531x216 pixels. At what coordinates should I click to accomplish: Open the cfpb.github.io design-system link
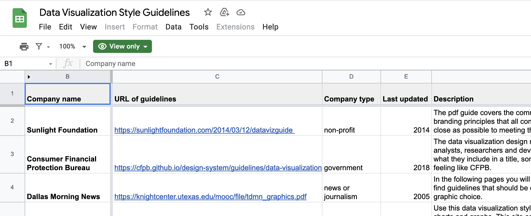pos(218,168)
